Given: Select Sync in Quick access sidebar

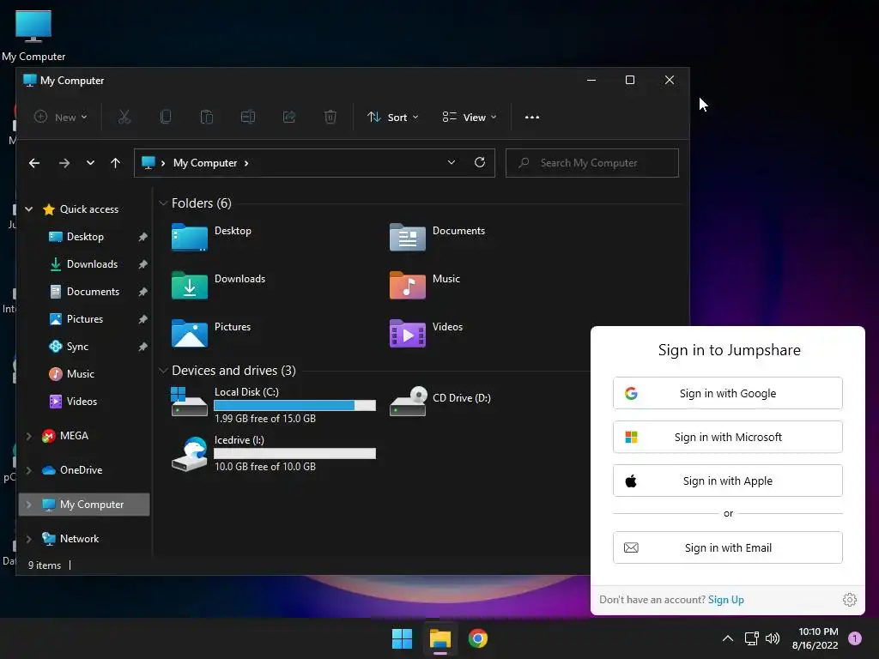Looking at the screenshot, I should click(77, 347).
